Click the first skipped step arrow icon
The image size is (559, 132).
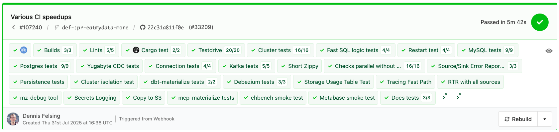(445, 97)
